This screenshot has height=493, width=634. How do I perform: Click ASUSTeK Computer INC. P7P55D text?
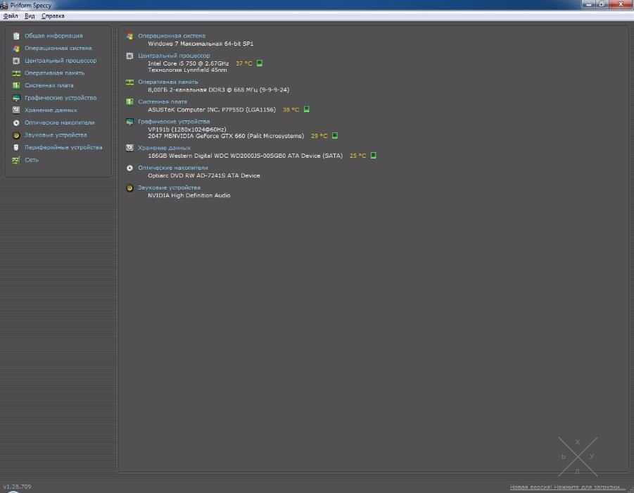coord(212,109)
